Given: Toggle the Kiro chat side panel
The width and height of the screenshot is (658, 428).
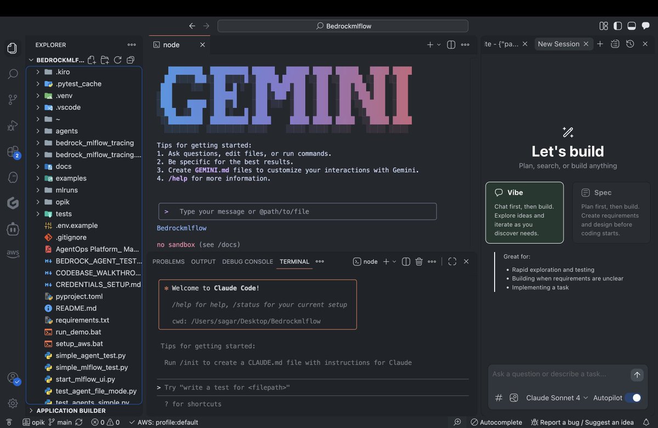Looking at the screenshot, I should pos(644,26).
